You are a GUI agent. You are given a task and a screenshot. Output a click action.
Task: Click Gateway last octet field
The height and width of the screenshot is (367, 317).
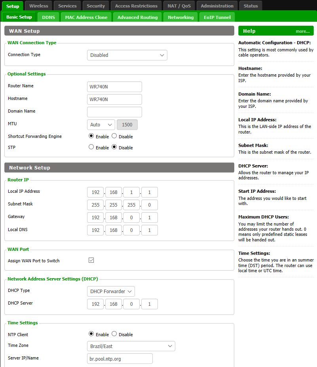(x=149, y=218)
